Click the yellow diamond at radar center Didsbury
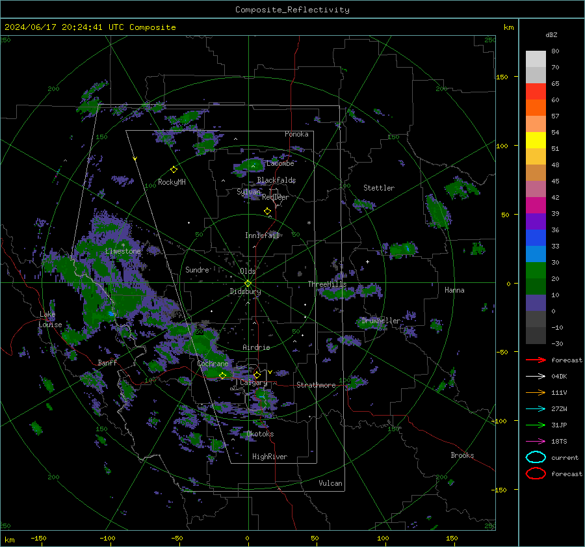Screen dimensions: 585x547 pos(248,284)
